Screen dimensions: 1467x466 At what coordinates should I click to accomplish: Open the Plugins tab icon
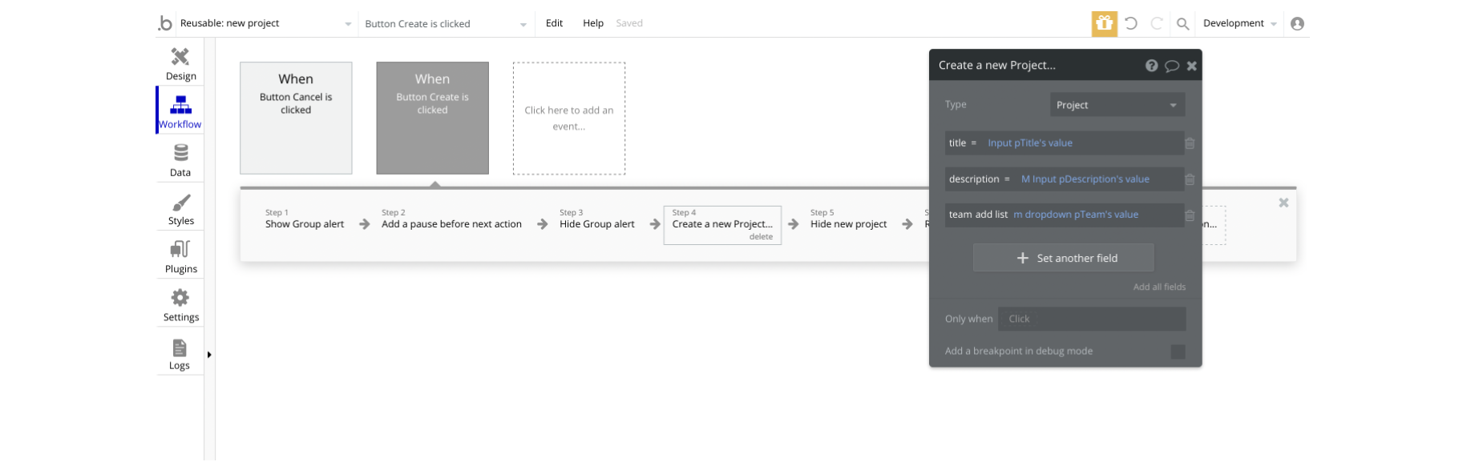pos(180,256)
